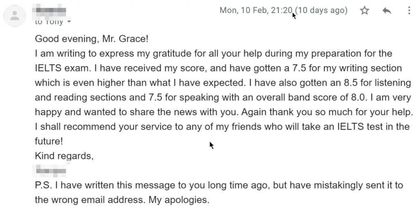
Task: Click the sender's profile avatar
Action: 15,16
